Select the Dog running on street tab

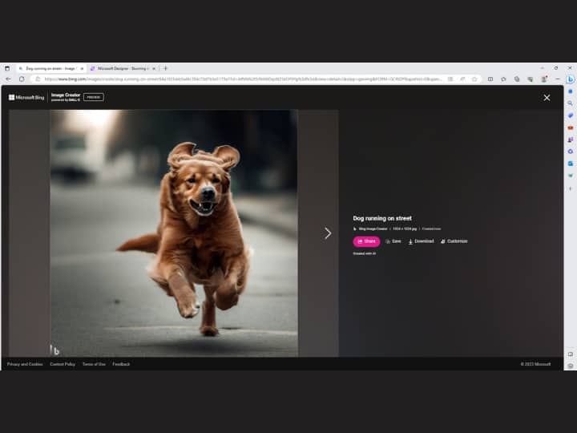pos(50,69)
